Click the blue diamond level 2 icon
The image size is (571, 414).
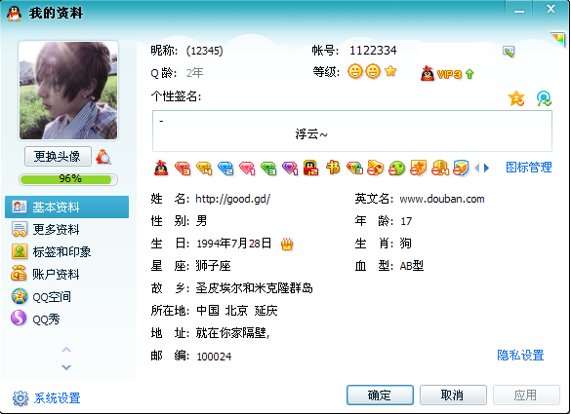click(225, 168)
